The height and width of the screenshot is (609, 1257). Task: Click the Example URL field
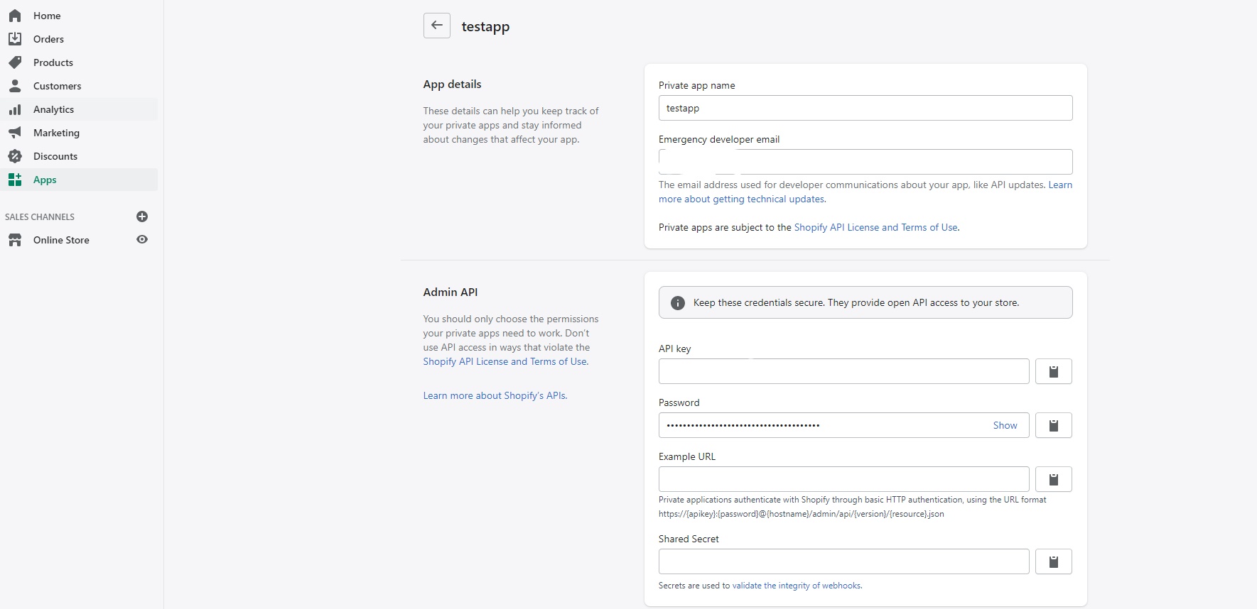coord(843,479)
